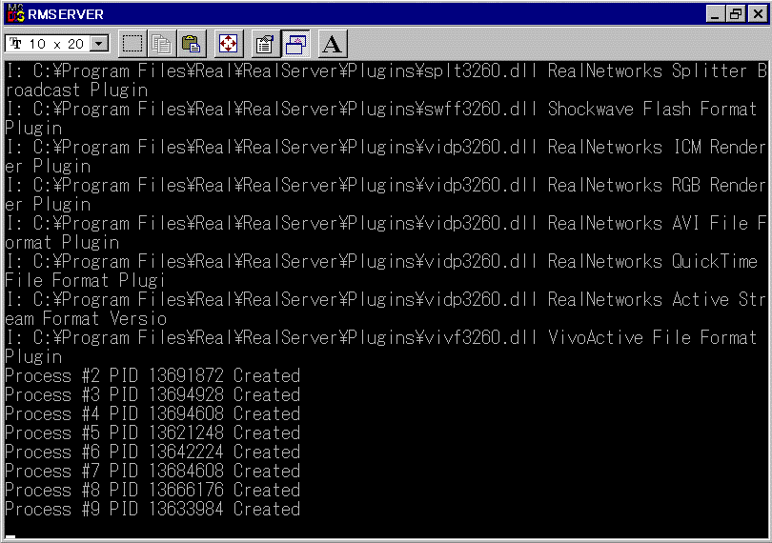Click the Active Stream Format line

click(x=386, y=299)
